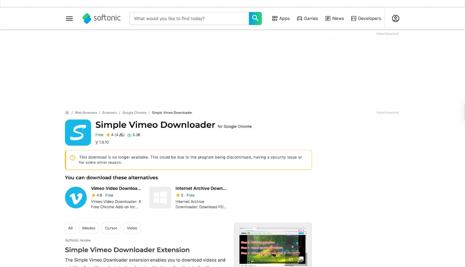Click the screenshot thumbnail preview
Viewport: 465px width, 267px height.
click(x=272, y=245)
